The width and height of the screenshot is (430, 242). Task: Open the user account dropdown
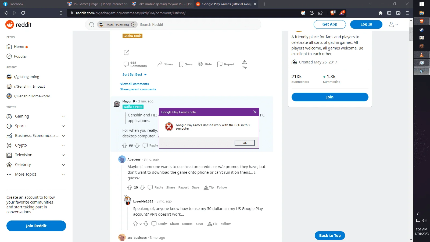(393, 24)
